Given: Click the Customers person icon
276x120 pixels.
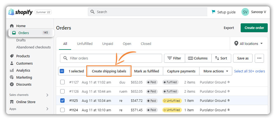Looking at the screenshot, I should 12,63.
